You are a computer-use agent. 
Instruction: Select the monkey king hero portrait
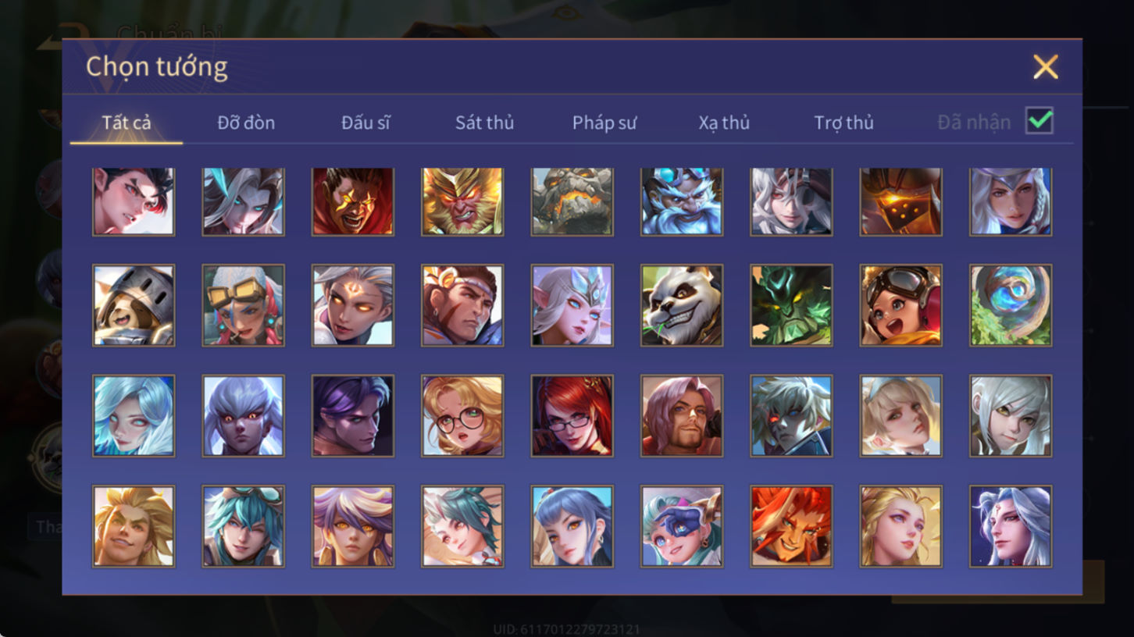click(x=462, y=201)
